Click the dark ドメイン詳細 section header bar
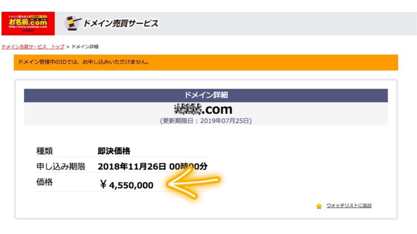The image size is (417, 234). click(206, 95)
